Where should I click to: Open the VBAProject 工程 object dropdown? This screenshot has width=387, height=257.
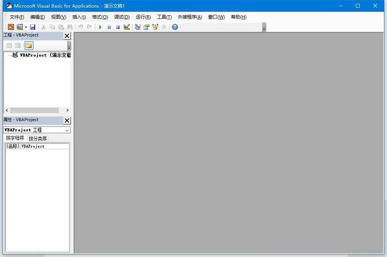(67, 130)
